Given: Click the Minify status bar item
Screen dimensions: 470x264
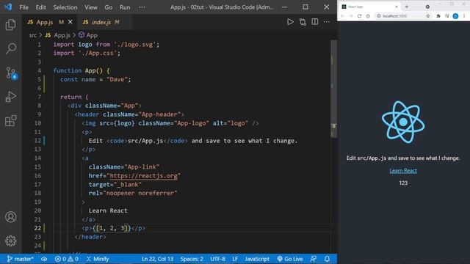Looking at the screenshot, I should (98, 259).
